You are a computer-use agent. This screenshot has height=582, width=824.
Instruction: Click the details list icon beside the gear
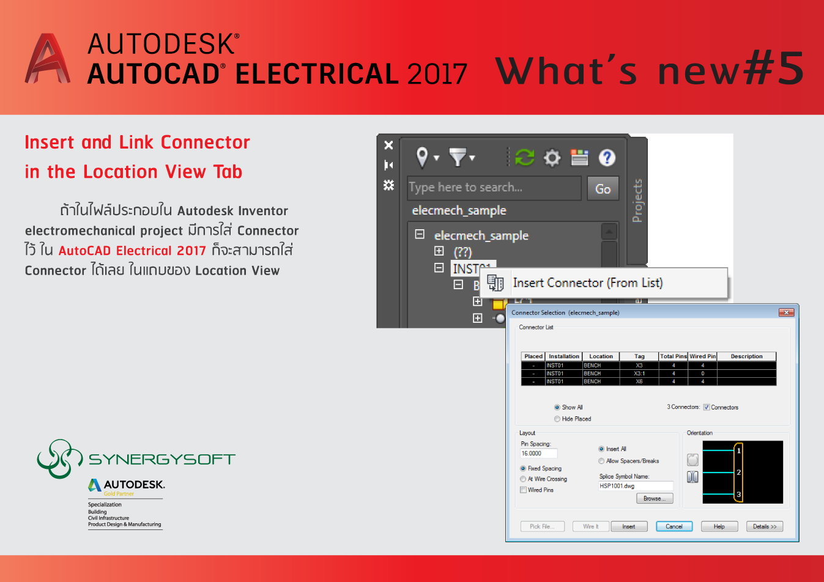(579, 158)
